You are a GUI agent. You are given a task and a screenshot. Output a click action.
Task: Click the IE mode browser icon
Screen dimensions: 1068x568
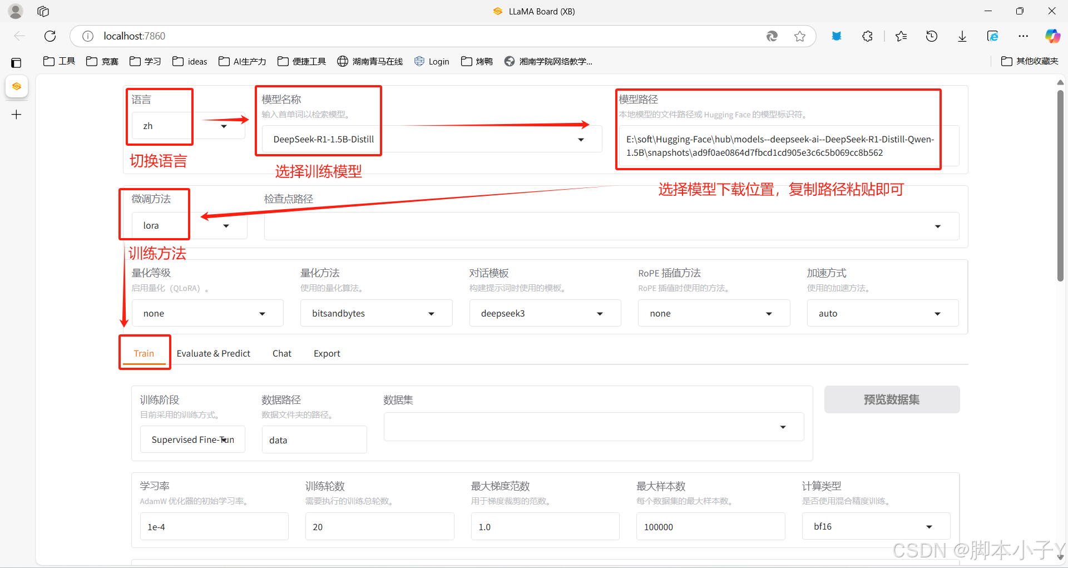pyautogui.click(x=993, y=36)
